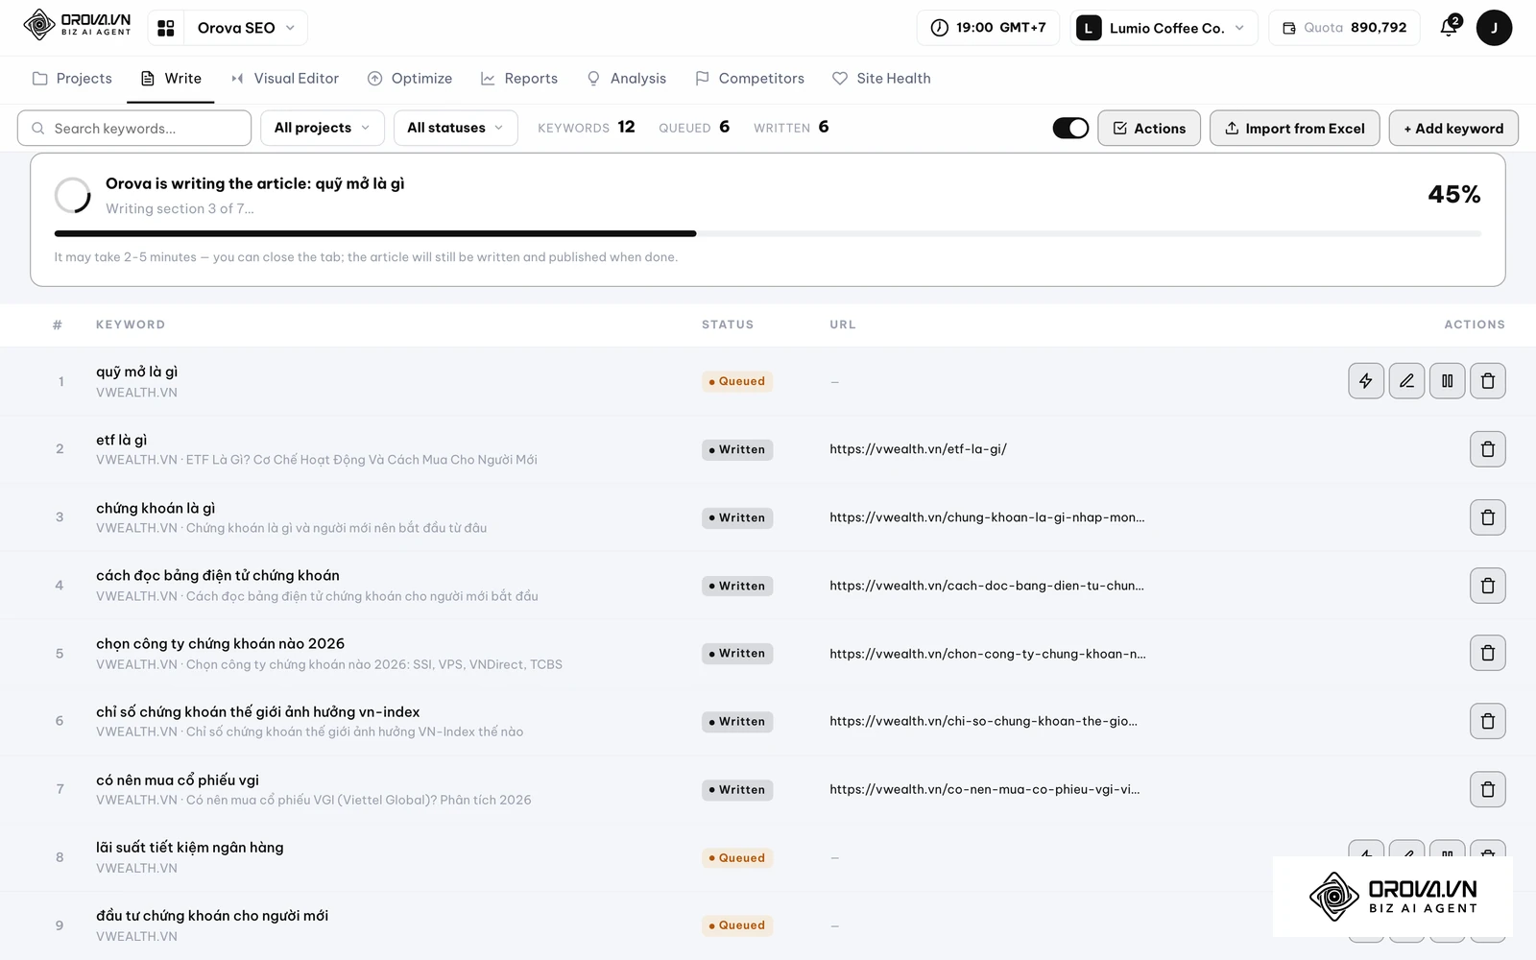Click Add keyword button
This screenshot has width=1536, height=960.
tap(1453, 128)
